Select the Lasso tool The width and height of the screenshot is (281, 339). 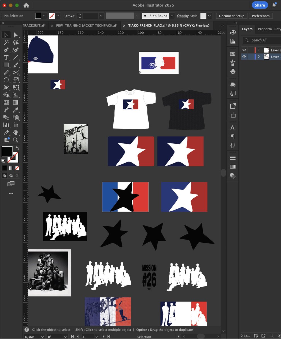(x=16, y=43)
